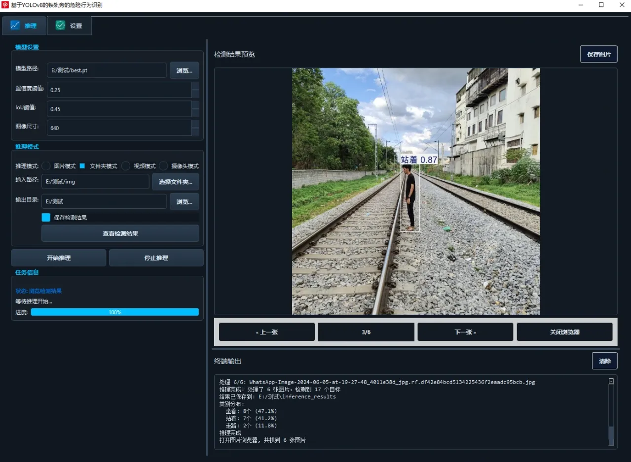Go to the next image with 下一张
This screenshot has width=631, height=462.
point(465,332)
